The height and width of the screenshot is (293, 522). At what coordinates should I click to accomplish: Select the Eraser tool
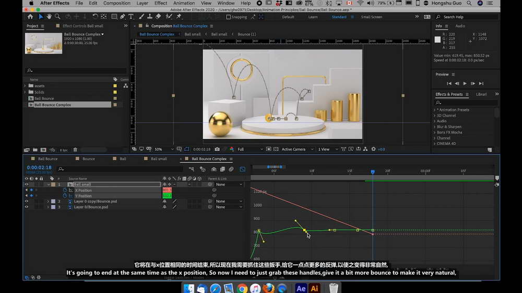pos(159,17)
